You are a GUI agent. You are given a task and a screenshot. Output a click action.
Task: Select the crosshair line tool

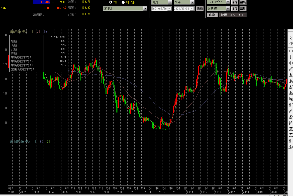click(291, 63)
